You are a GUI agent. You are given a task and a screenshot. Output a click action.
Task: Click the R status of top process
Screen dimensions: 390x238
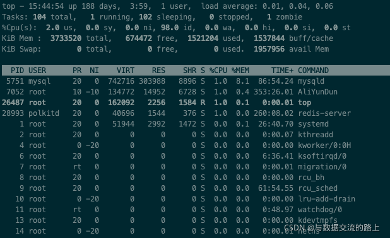(203, 103)
